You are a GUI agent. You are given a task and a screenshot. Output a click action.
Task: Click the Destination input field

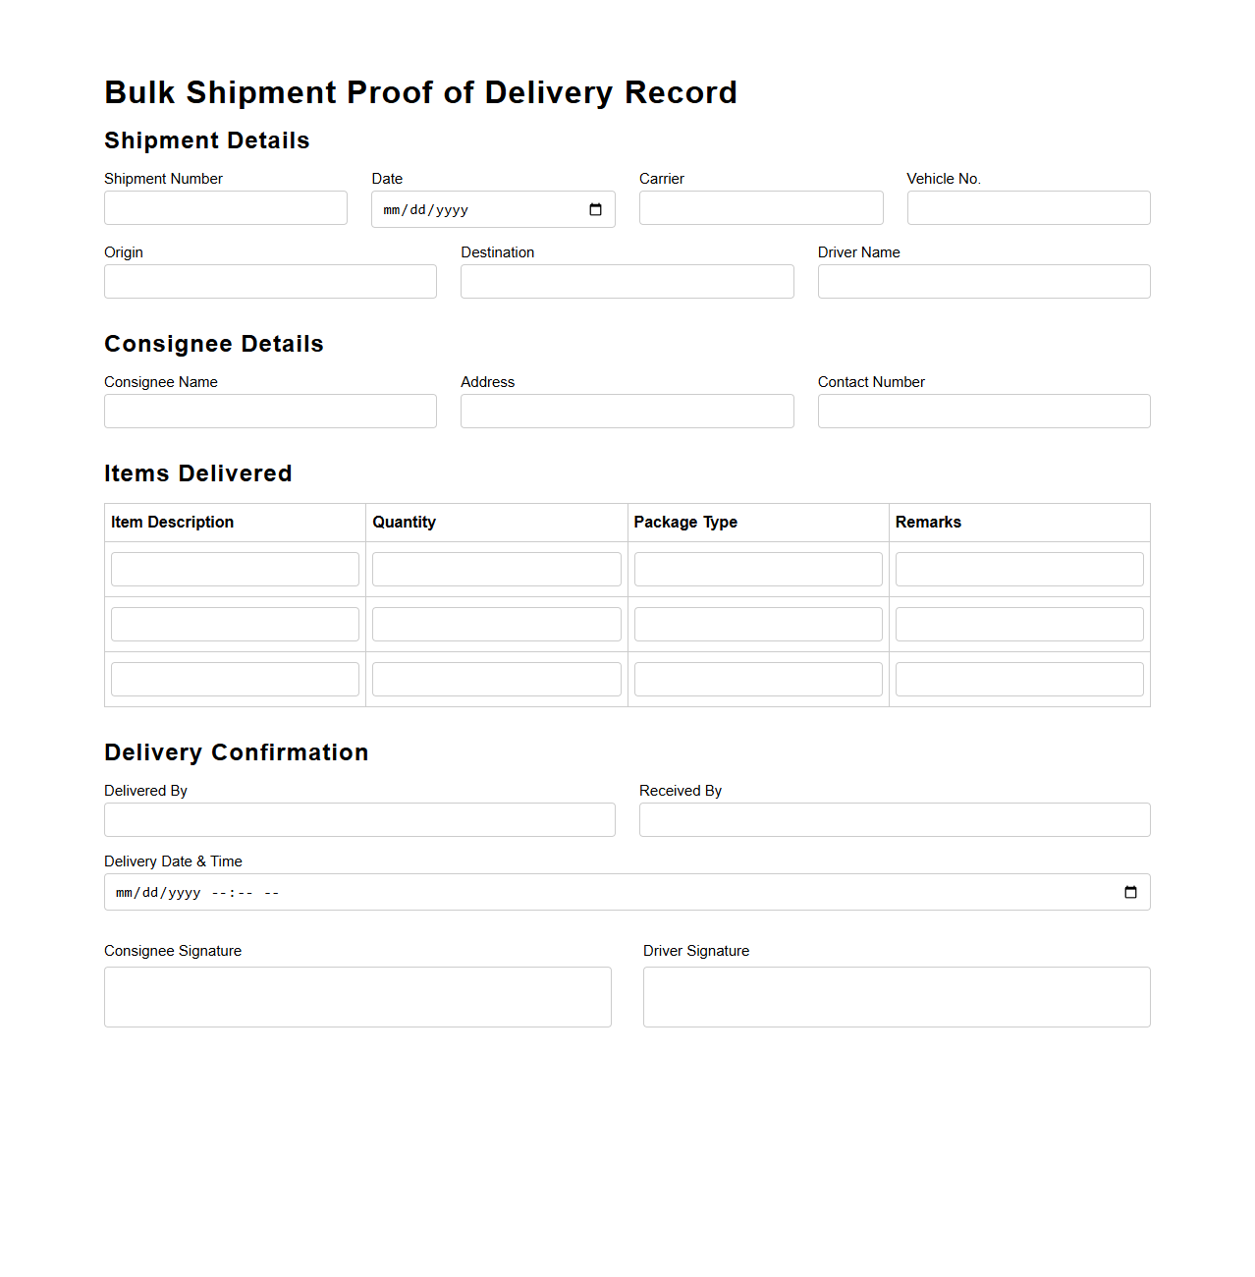click(627, 281)
